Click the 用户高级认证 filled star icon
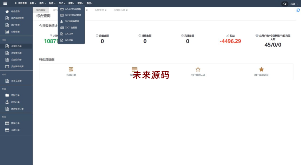301x165 pixels. (x=261, y=69)
